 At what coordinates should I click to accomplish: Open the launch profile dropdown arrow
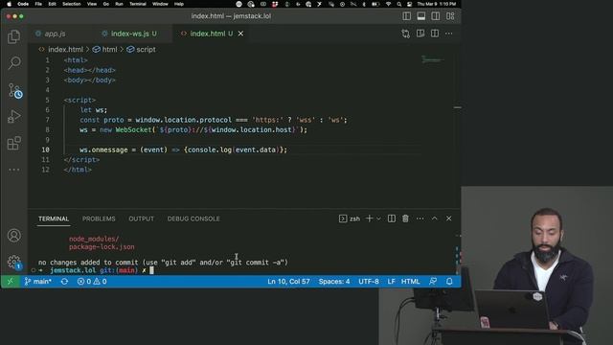(x=378, y=218)
